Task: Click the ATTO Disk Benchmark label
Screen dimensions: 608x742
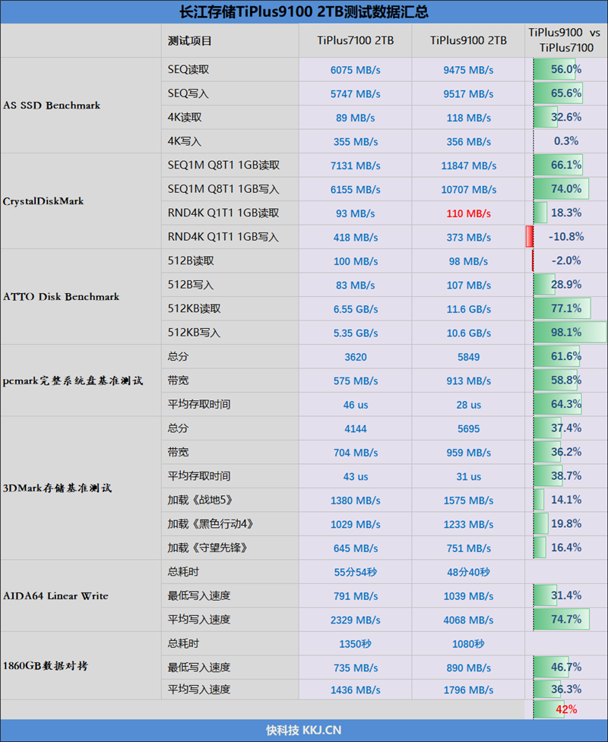Action: 62,297
